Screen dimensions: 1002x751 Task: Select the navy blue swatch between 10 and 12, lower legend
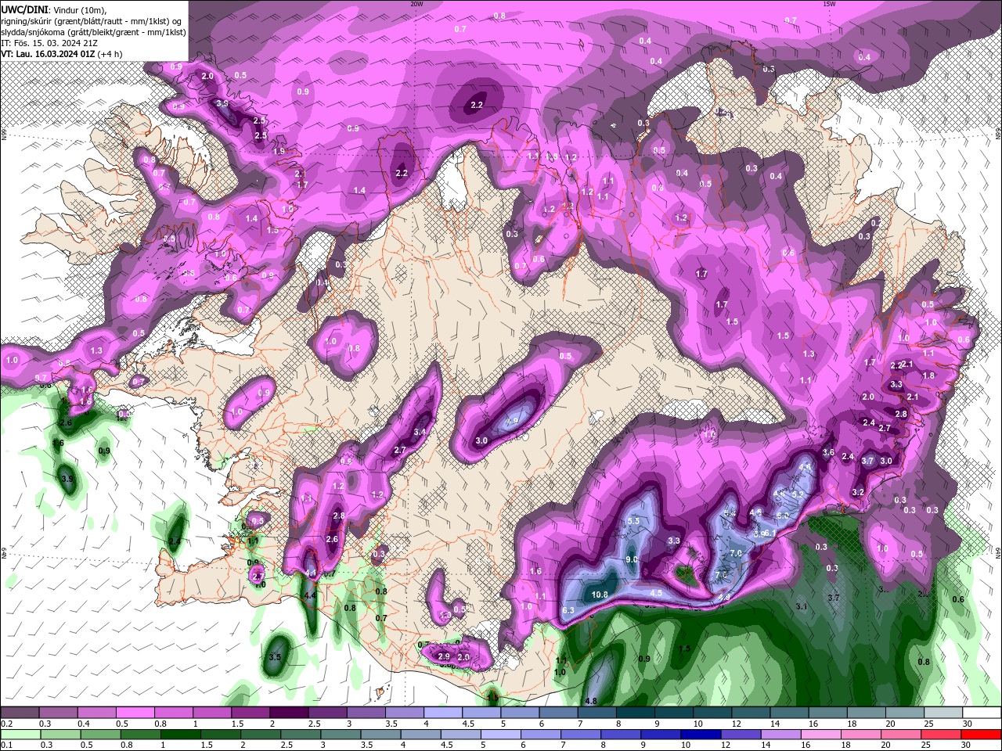pos(700,734)
